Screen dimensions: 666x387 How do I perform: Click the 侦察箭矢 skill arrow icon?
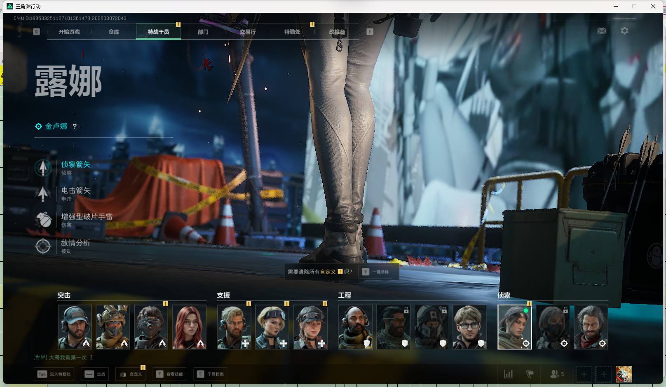43,168
